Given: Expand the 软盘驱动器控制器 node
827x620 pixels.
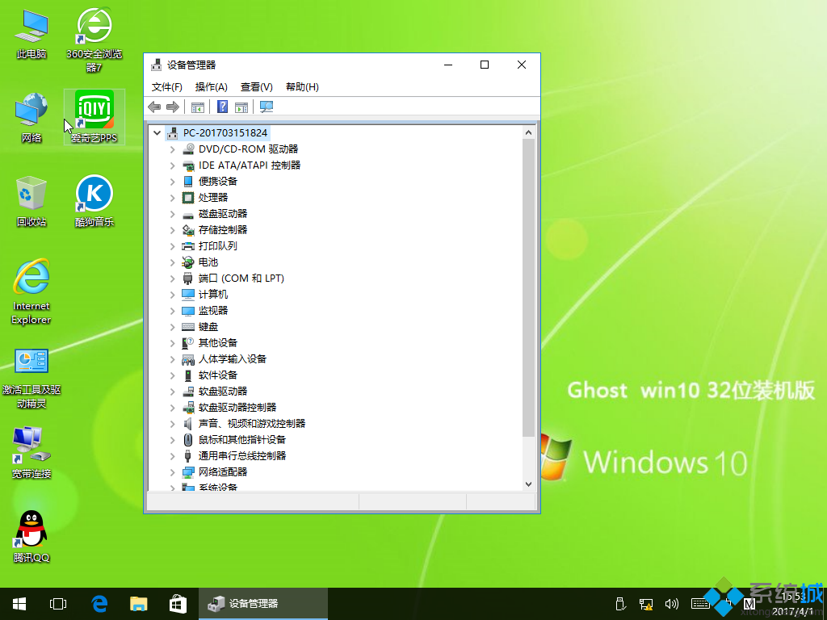Looking at the screenshot, I should coord(173,408).
